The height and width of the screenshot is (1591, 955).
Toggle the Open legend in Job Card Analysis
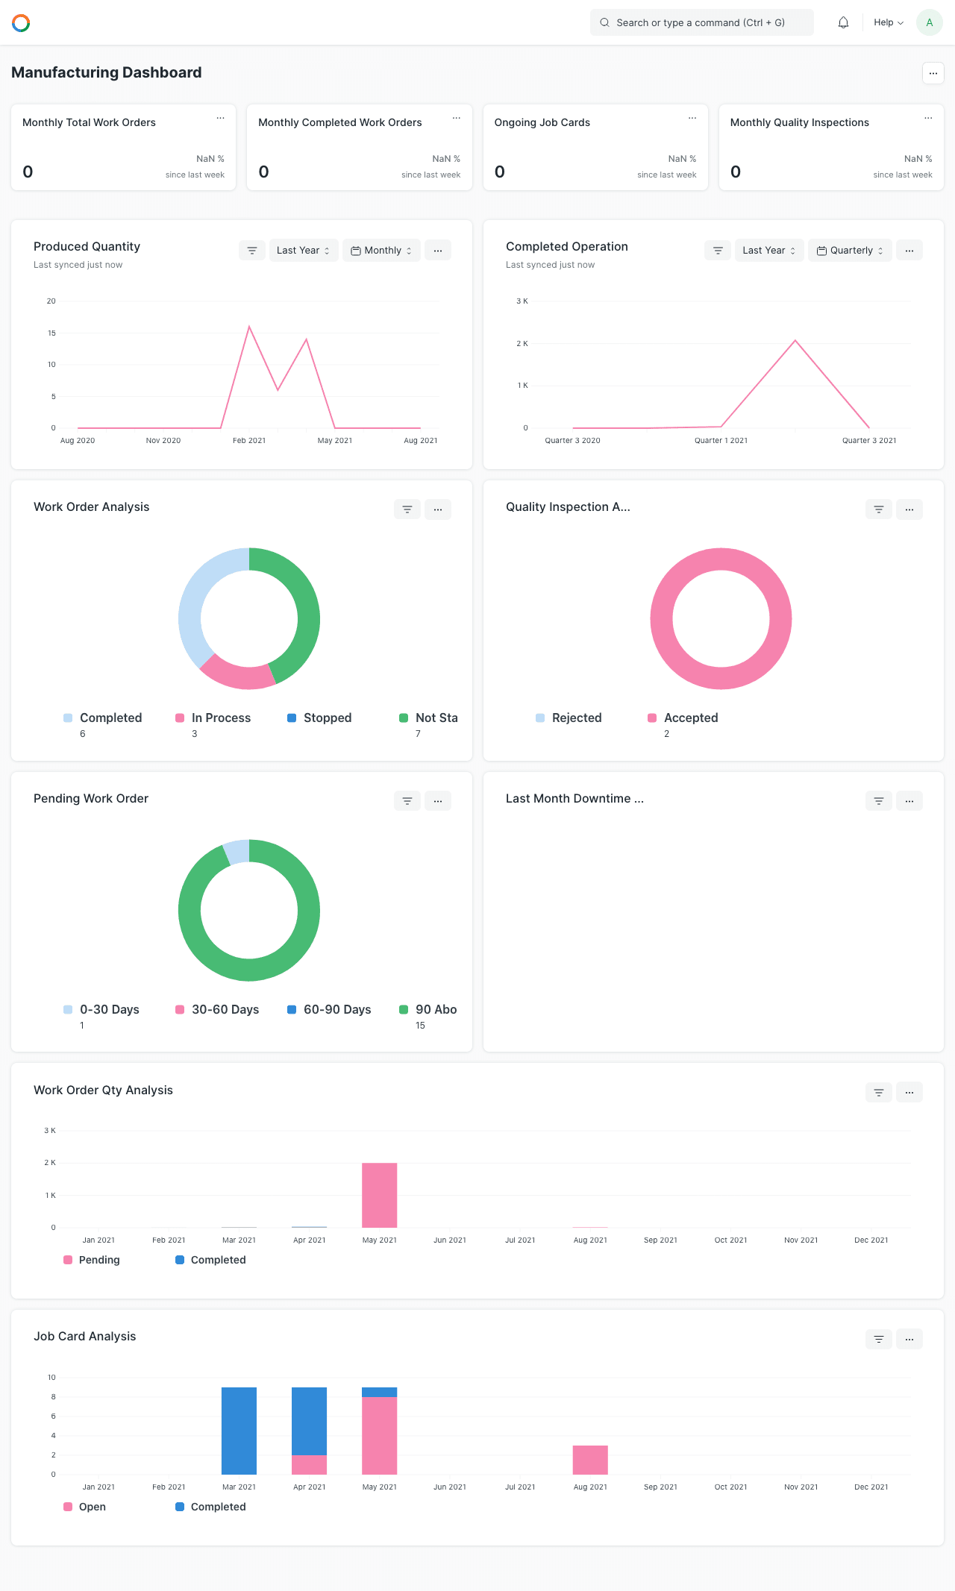85,1507
